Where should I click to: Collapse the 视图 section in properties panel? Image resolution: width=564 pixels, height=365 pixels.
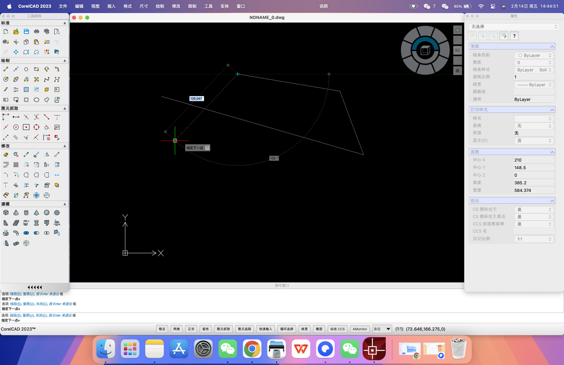click(553, 152)
